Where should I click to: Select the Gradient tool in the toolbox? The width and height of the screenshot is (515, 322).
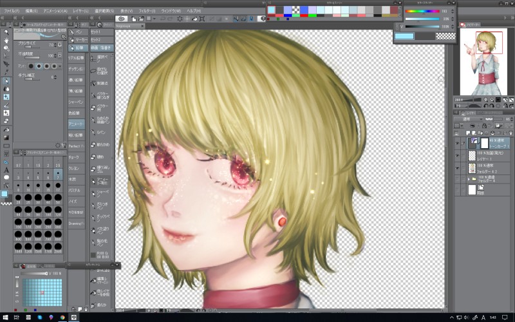6,138
